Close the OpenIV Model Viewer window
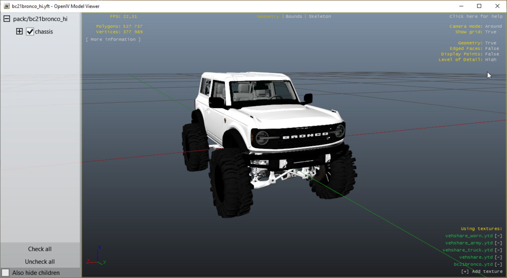Image resolution: width=507 pixels, height=278 pixels. coord(497,6)
